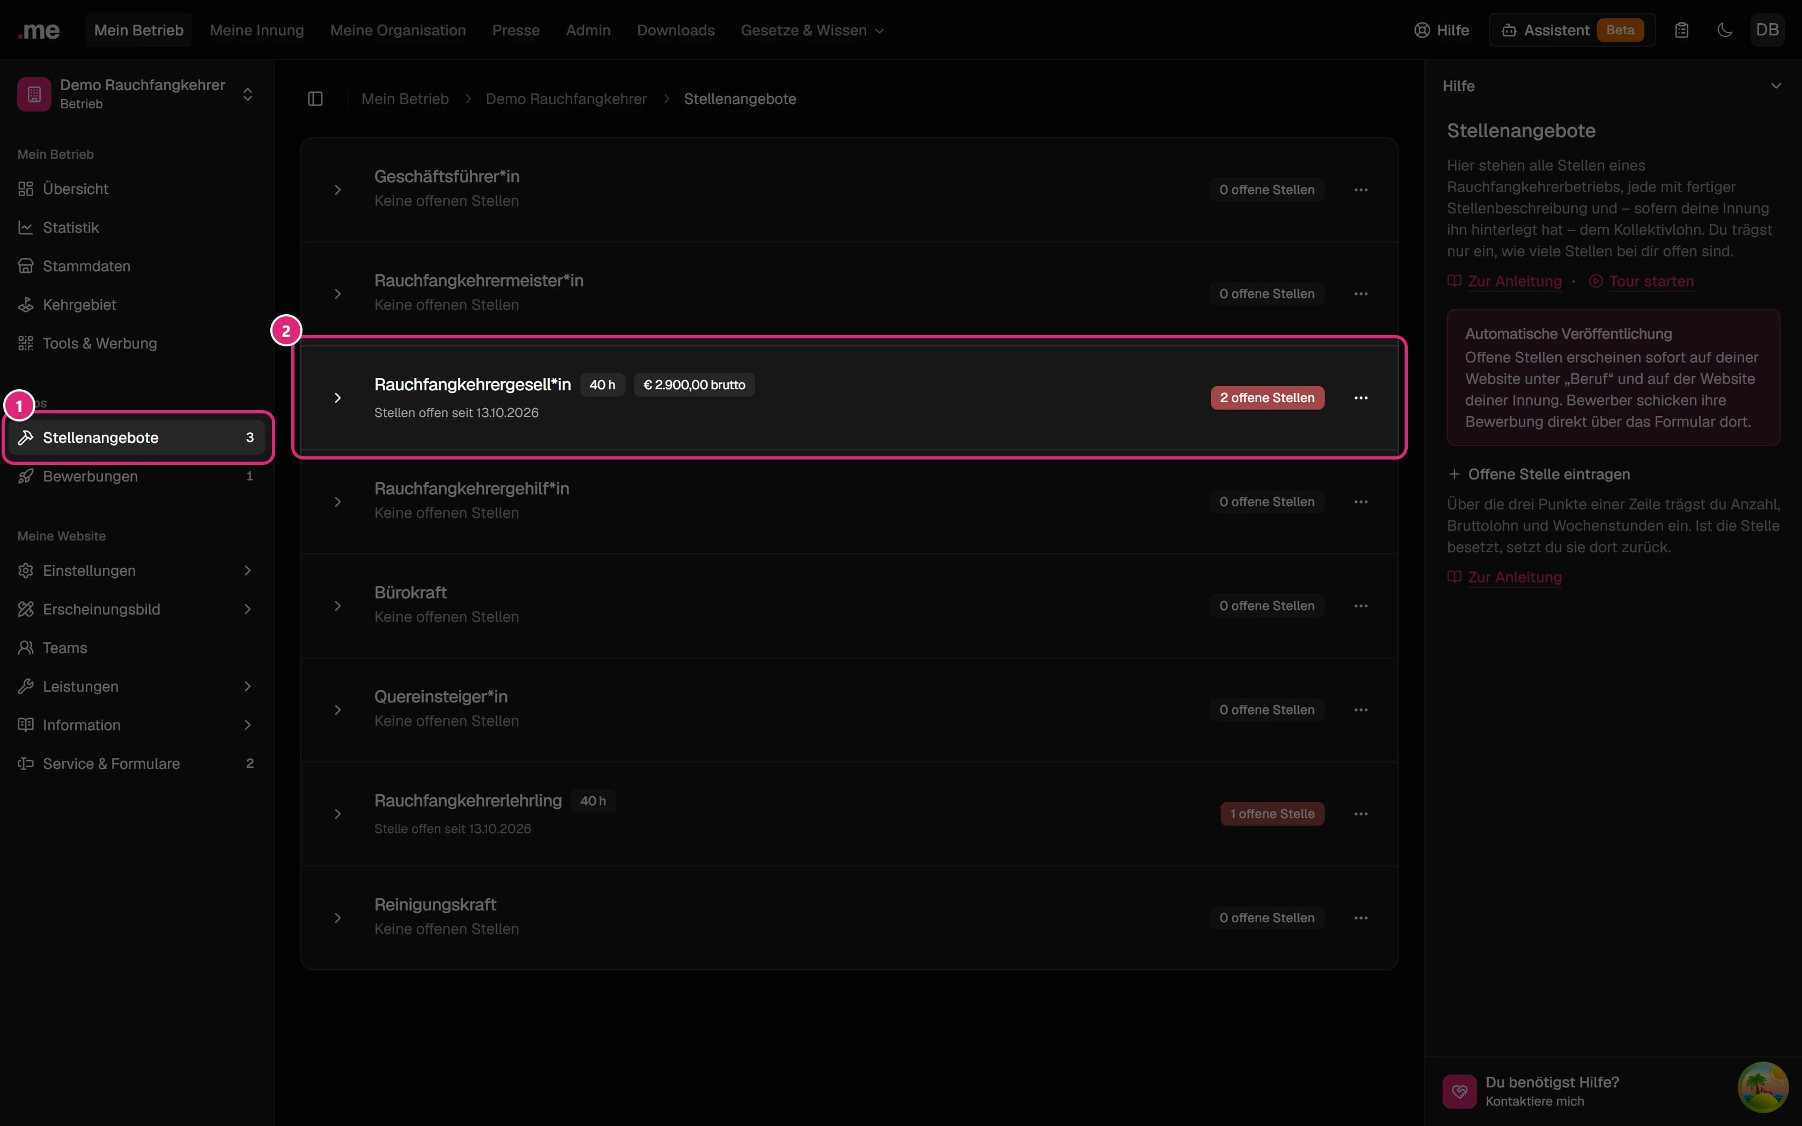Click the .me logo
Screen dimensions: 1802x1126
coord(39,31)
